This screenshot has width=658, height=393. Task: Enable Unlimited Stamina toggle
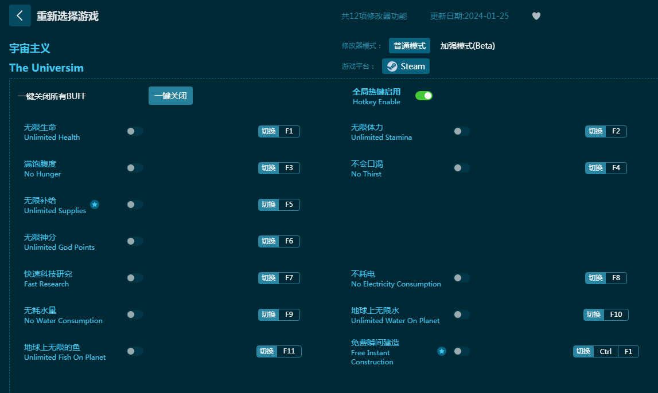[x=462, y=131]
